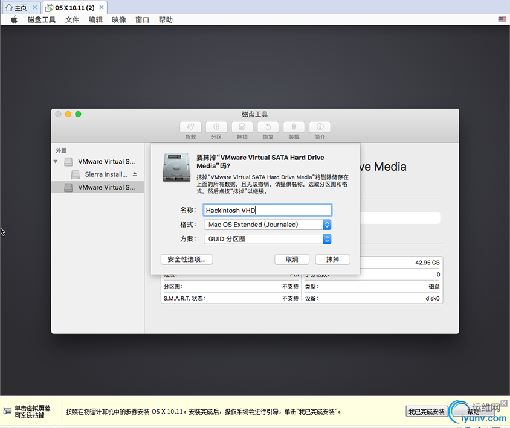This screenshot has width=510, height=428.
Task: Click the 我已完成安装 button at bottom
Action: pyautogui.click(x=426, y=411)
